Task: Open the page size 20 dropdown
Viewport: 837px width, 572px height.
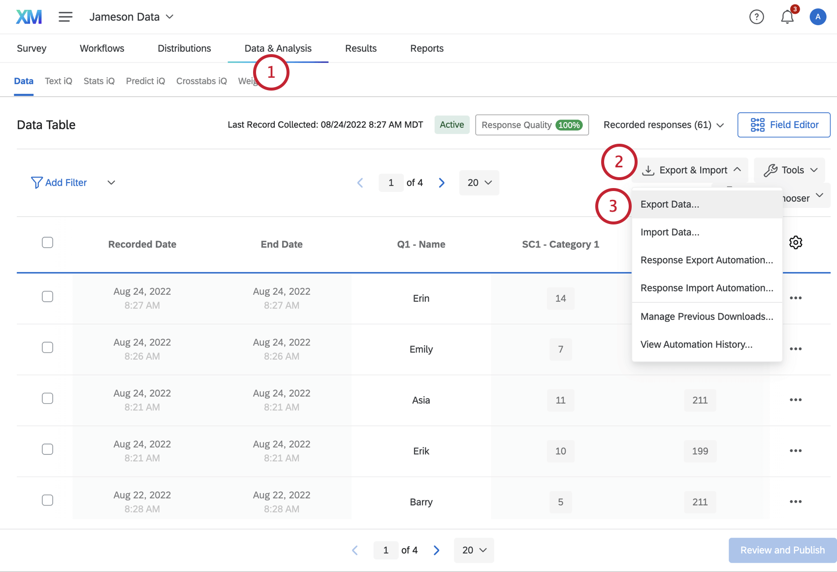Action: tap(478, 182)
